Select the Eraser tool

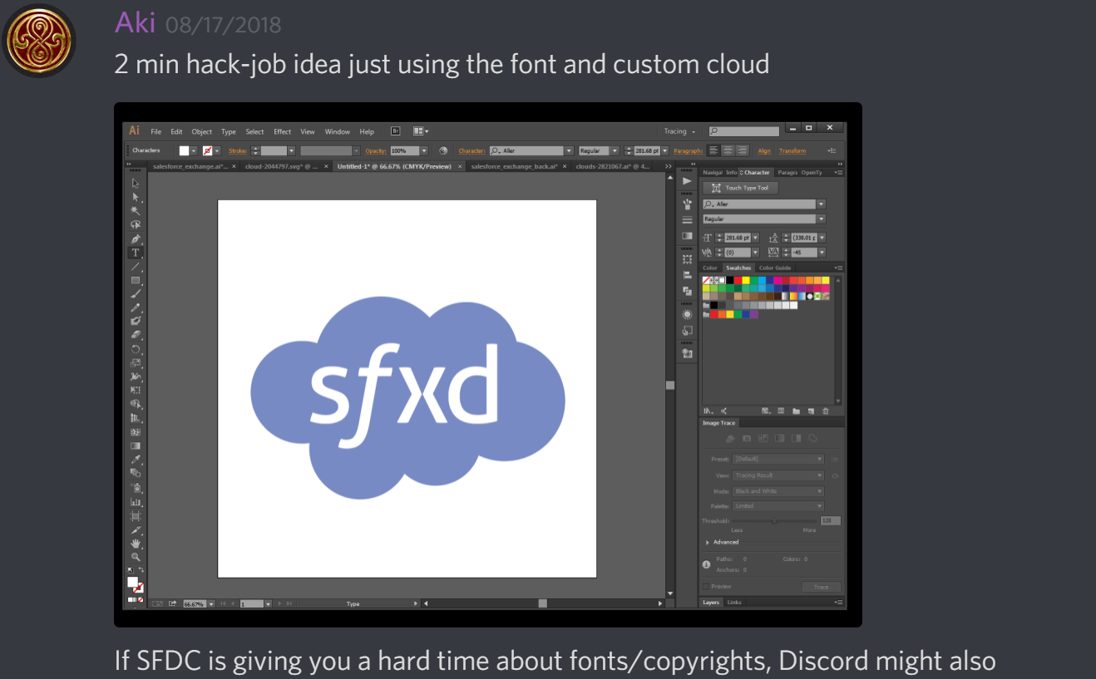(136, 335)
